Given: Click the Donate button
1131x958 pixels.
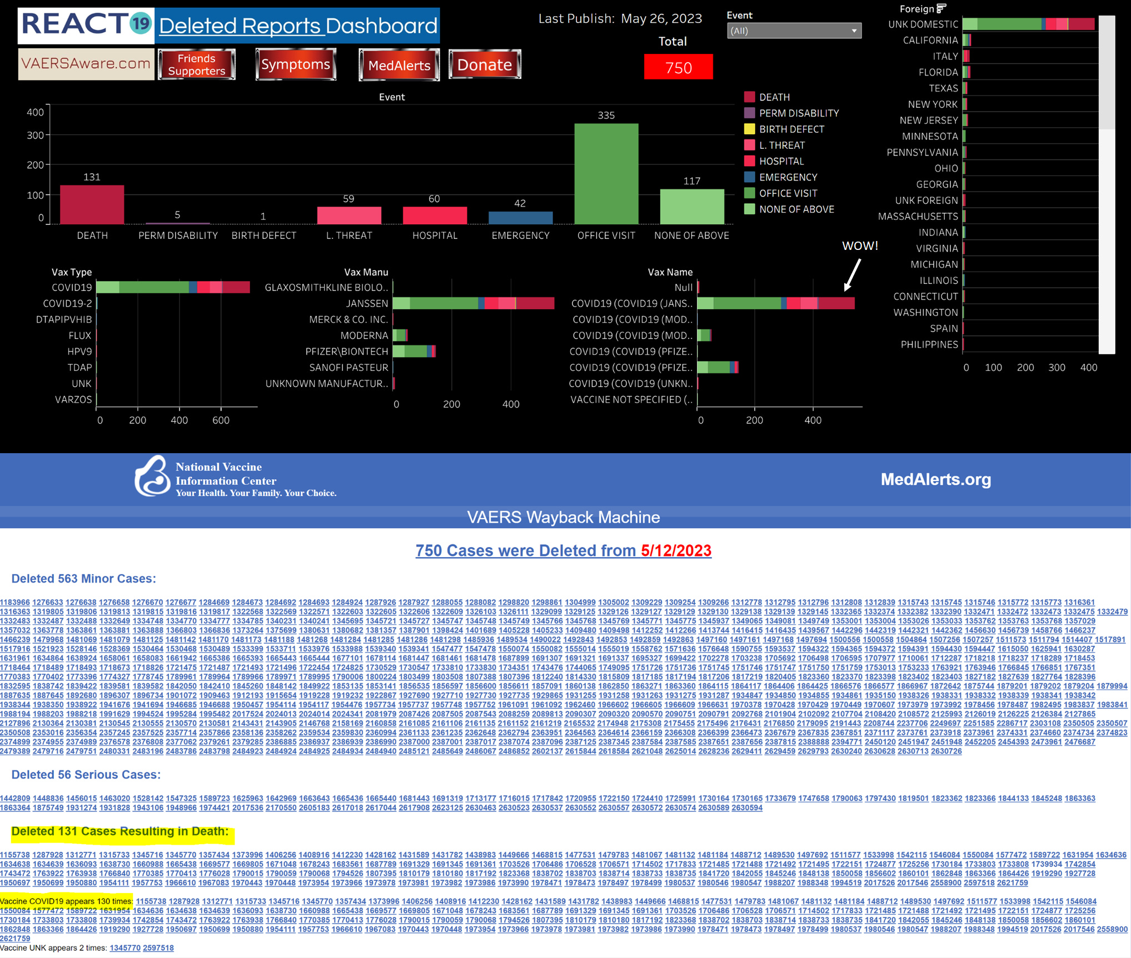Looking at the screenshot, I should [x=485, y=64].
